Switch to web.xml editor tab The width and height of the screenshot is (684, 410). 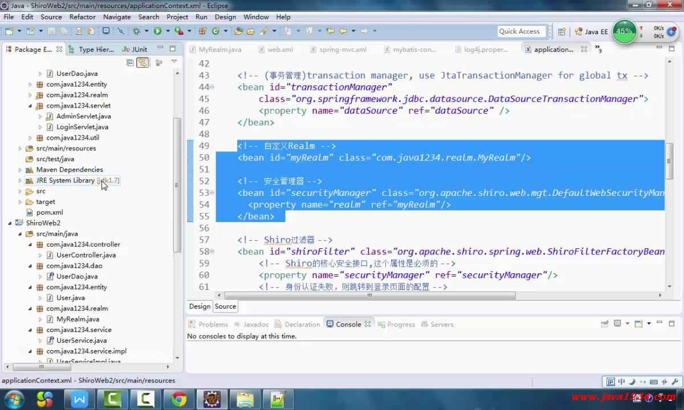click(276, 50)
